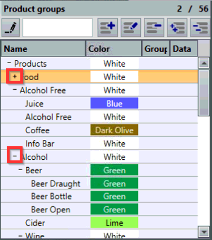Click the scrollbar down arrow
The height and width of the screenshot is (240, 212).
(x=204, y=232)
